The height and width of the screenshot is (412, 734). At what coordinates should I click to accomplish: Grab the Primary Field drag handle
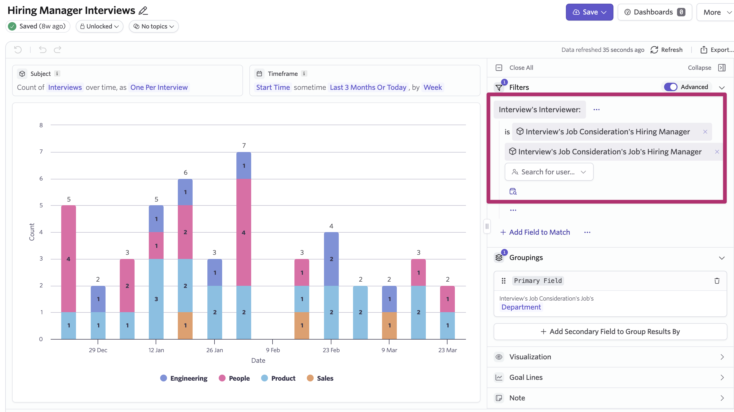click(x=503, y=281)
